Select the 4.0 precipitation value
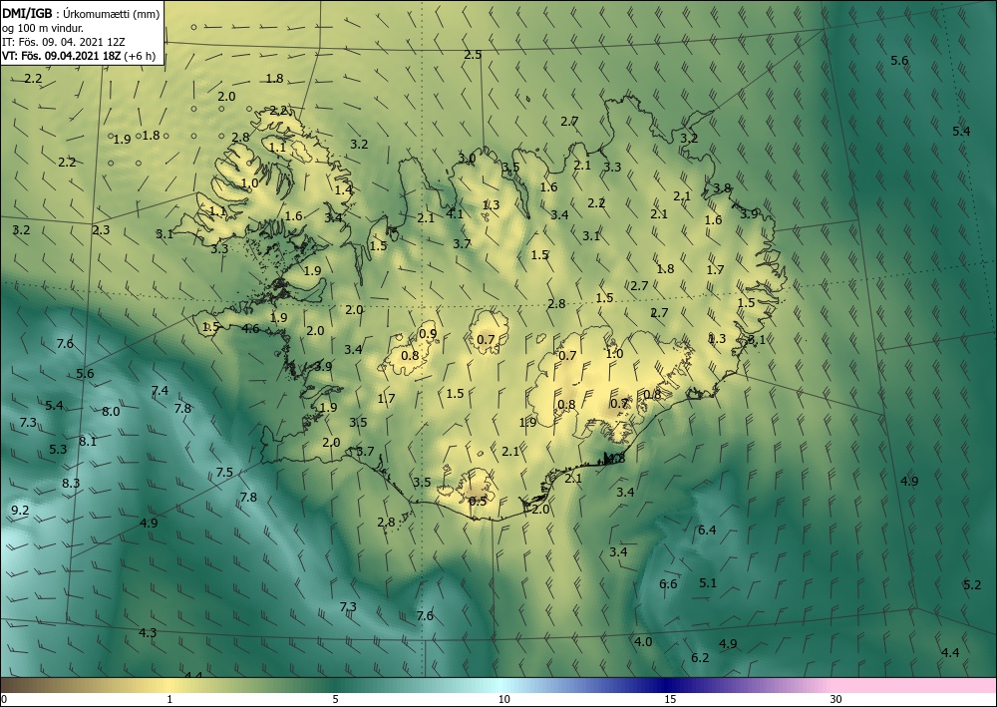This screenshot has height=707, width=997. [x=643, y=641]
